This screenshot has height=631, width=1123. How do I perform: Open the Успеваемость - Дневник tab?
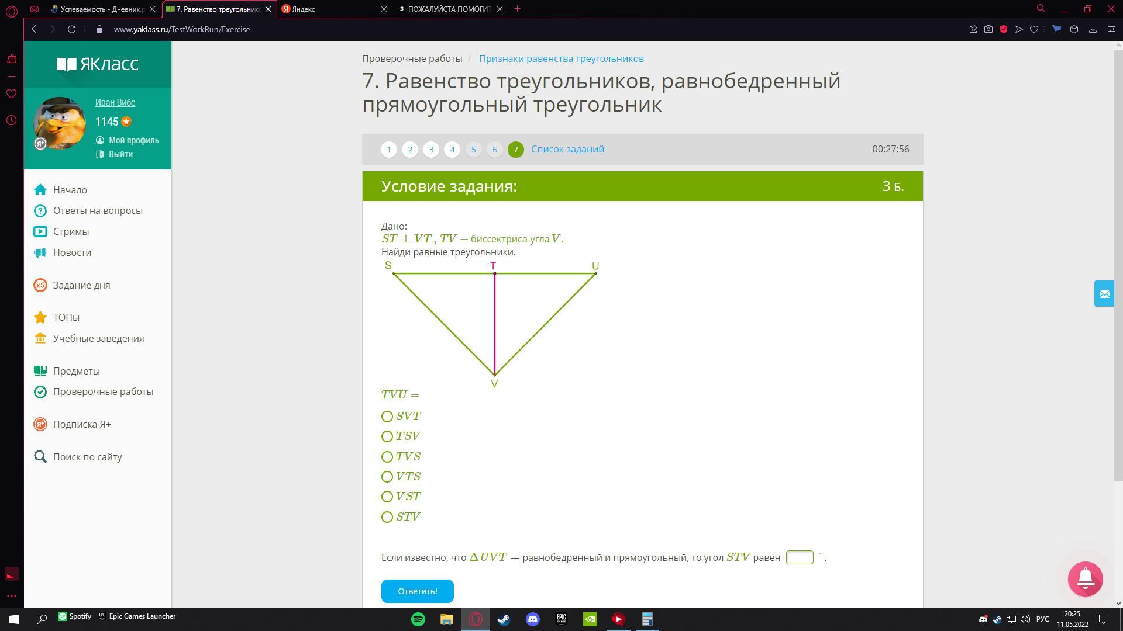99,9
